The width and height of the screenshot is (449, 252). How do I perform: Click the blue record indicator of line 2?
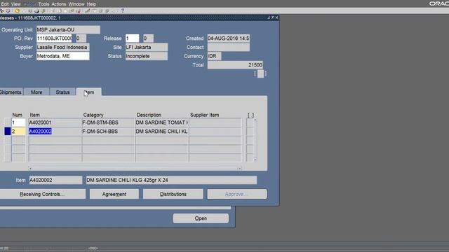click(x=8, y=132)
